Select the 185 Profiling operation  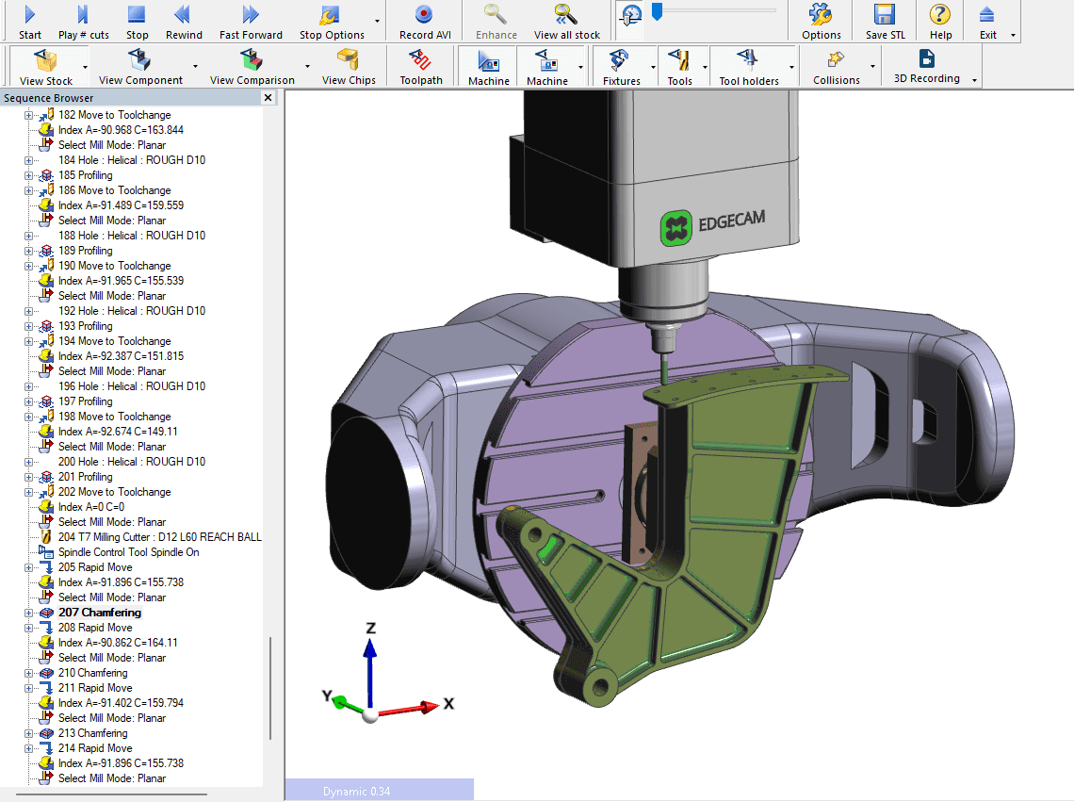pos(85,175)
